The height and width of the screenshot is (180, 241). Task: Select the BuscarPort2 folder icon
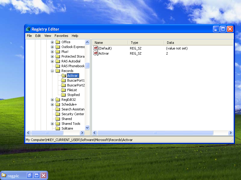(x=64, y=85)
